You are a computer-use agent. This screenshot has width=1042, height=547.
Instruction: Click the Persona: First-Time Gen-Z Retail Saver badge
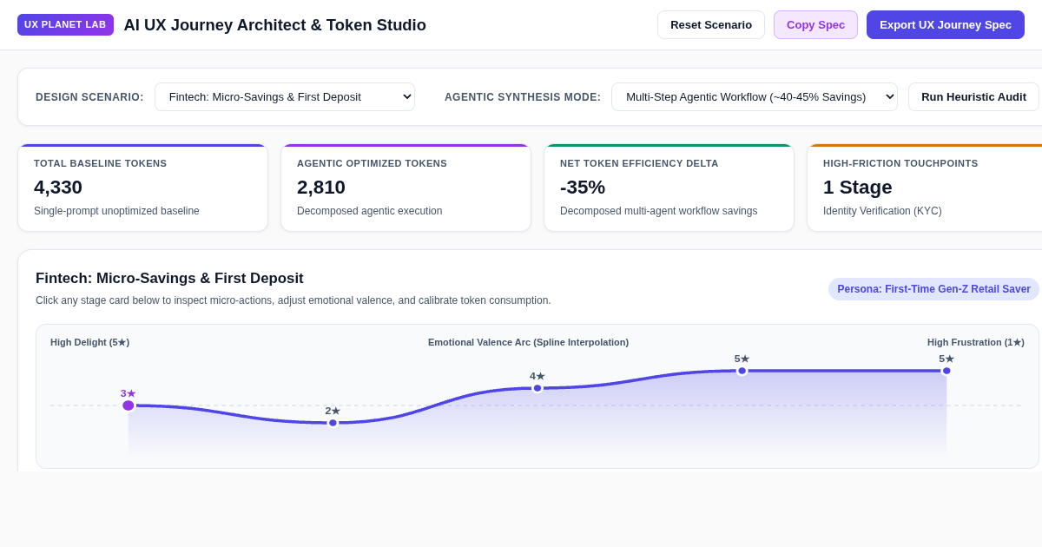click(933, 289)
